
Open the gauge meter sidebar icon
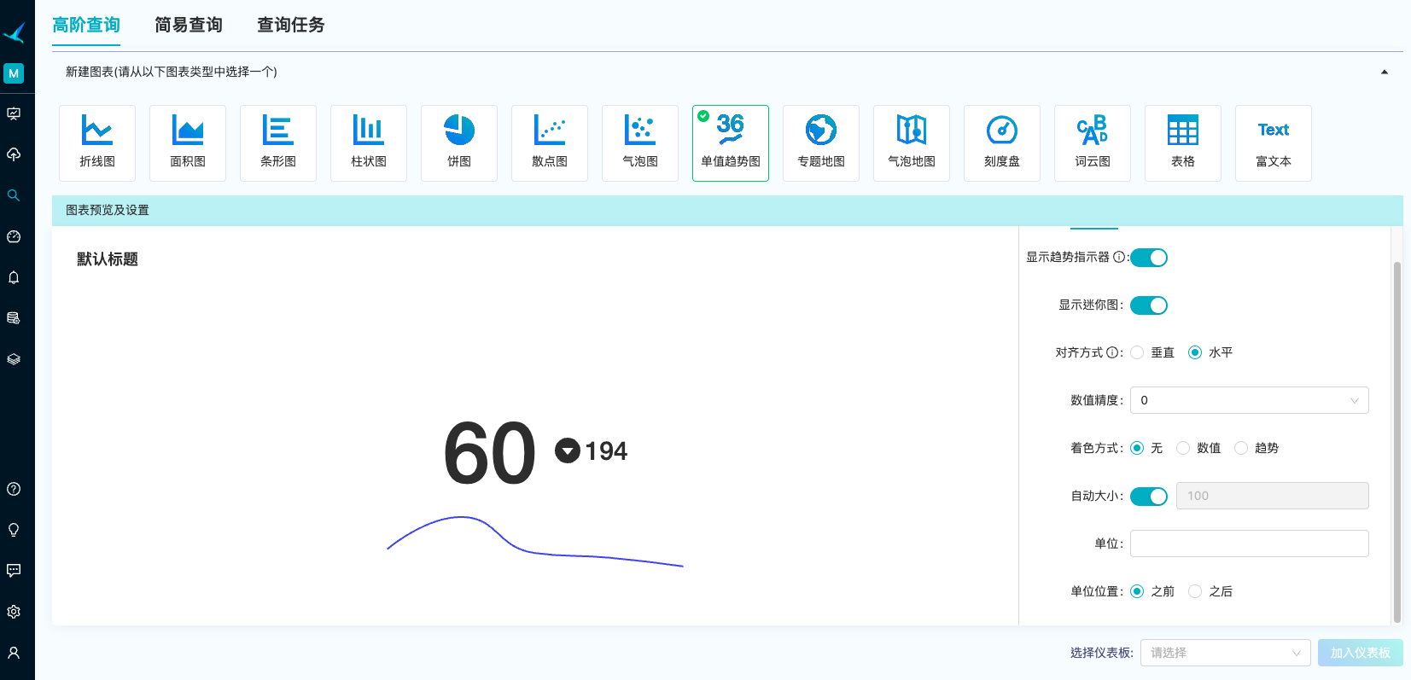[14, 236]
